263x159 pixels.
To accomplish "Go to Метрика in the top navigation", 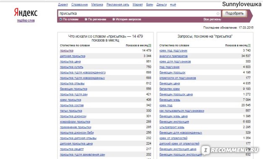I will click(x=97, y=5).
